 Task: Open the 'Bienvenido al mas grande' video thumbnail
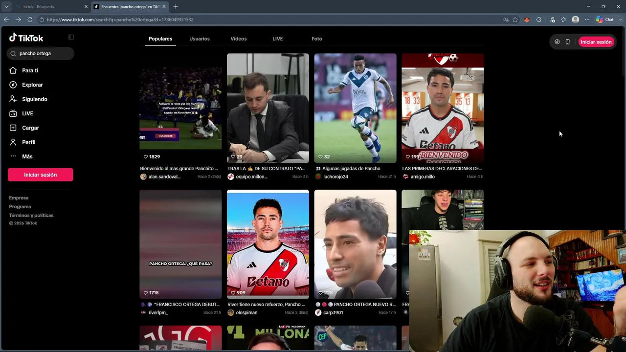[180, 108]
